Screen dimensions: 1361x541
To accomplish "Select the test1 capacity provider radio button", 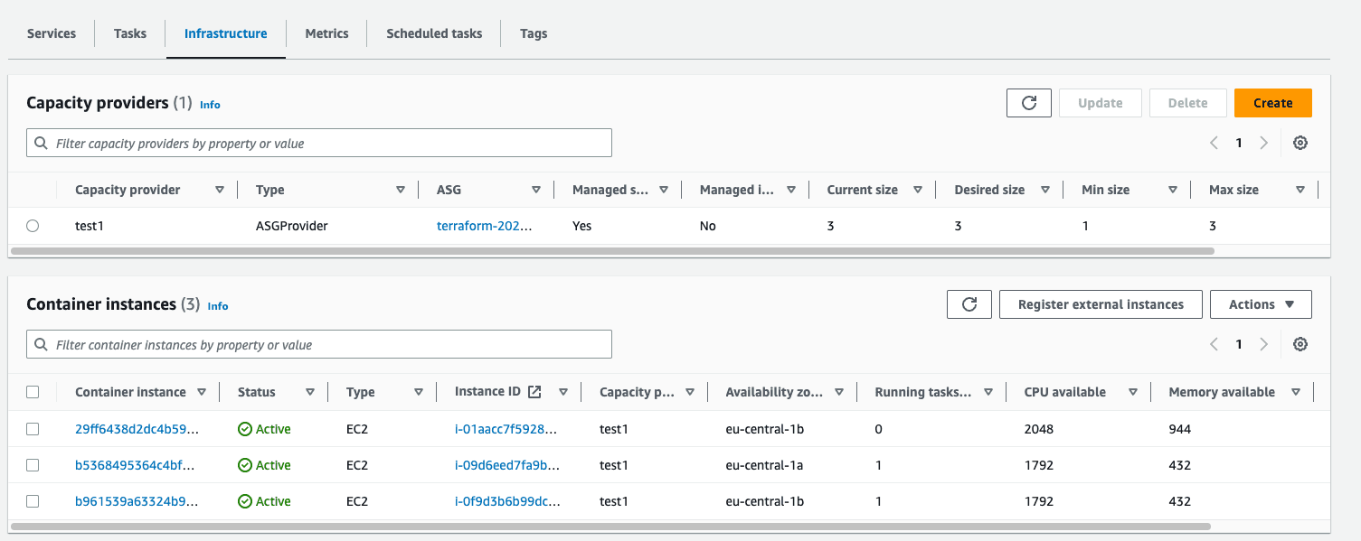I will [x=33, y=225].
